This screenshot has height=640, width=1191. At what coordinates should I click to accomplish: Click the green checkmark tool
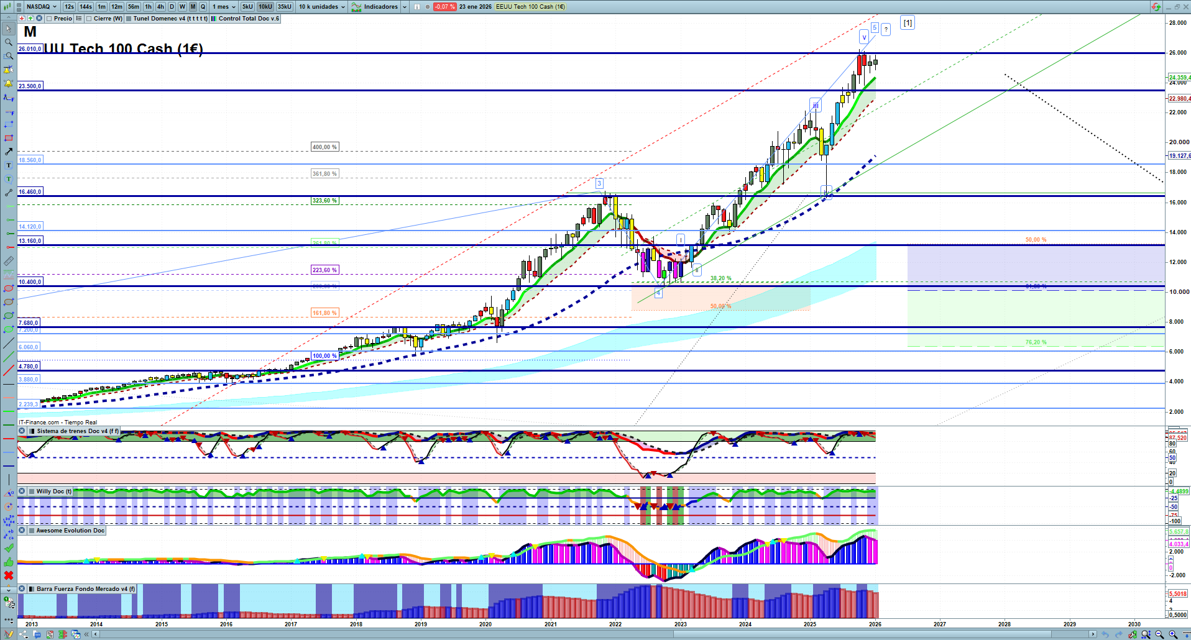click(9, 548)
